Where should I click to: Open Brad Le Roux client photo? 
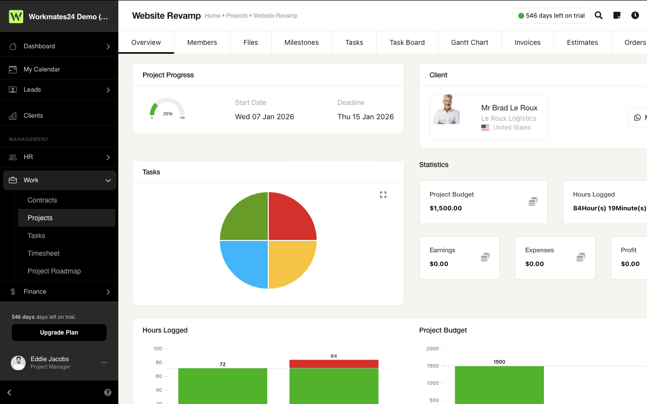pos(446,109)
